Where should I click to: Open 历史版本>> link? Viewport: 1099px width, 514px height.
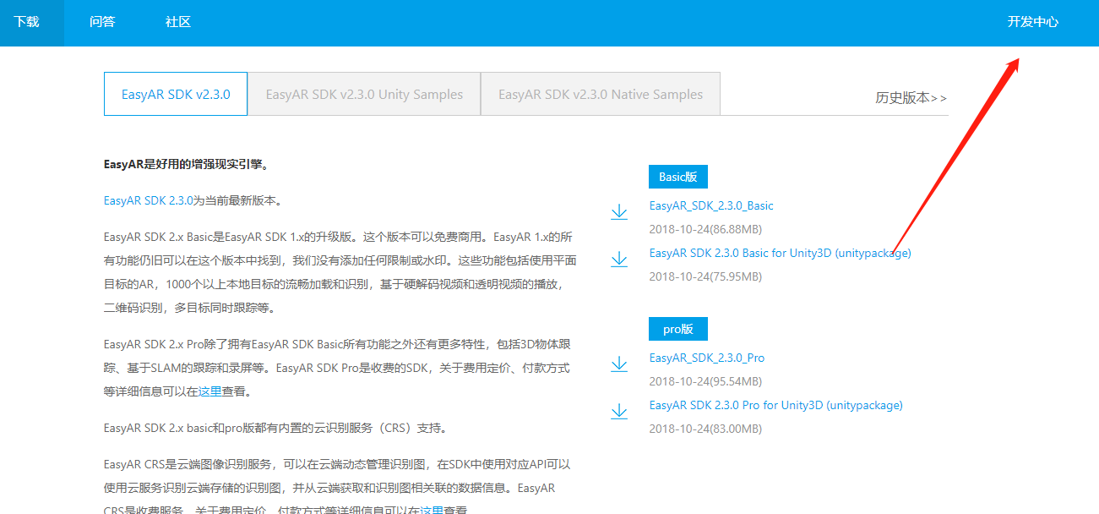click(911, 98)
